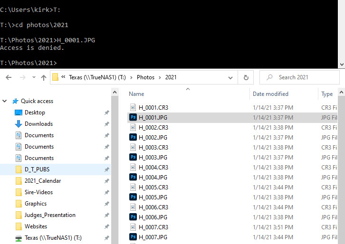Viewport: 345px width, 244px height.
Task: Open the address bar history dropdown
Action: 230,77
